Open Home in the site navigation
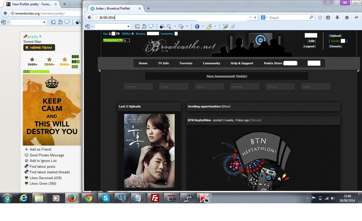Image resolution: width=362 pixels, height=221 pixels. 143,63
